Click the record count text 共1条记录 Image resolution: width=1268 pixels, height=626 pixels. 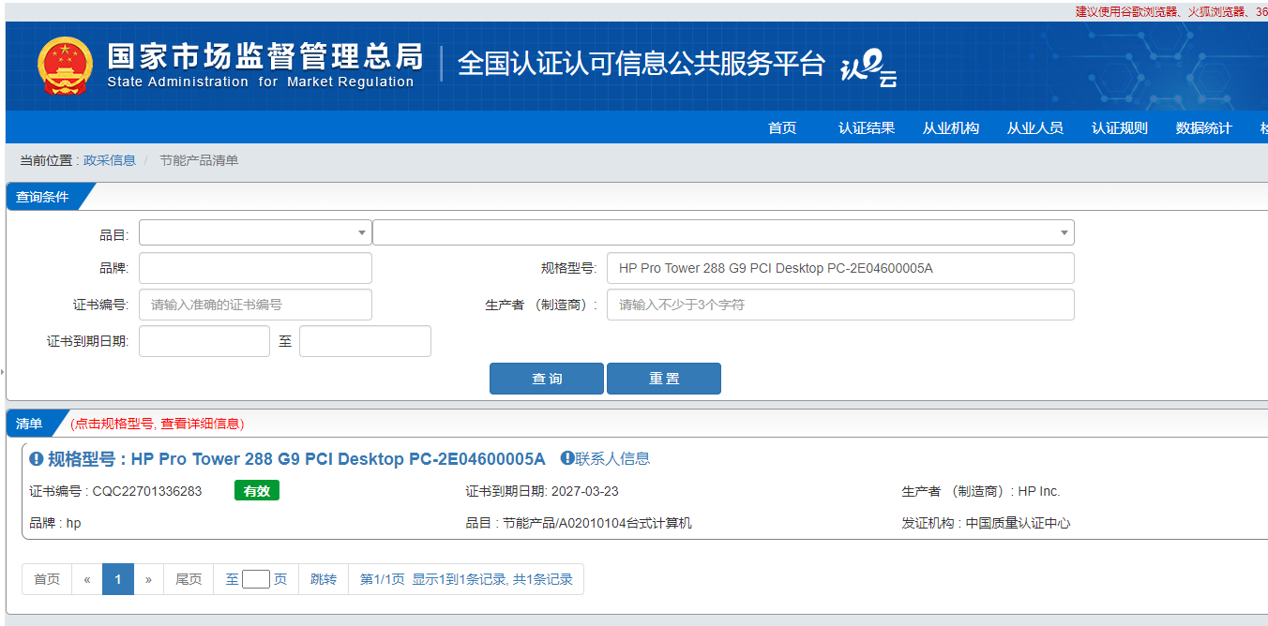tap(543, 579)
